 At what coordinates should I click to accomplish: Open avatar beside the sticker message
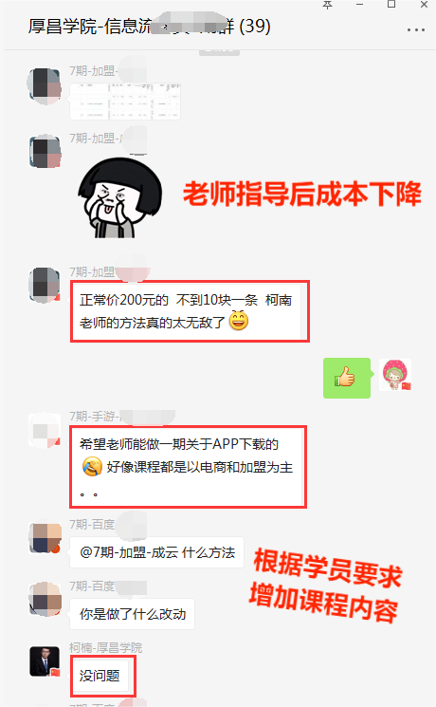pos(45,152)
